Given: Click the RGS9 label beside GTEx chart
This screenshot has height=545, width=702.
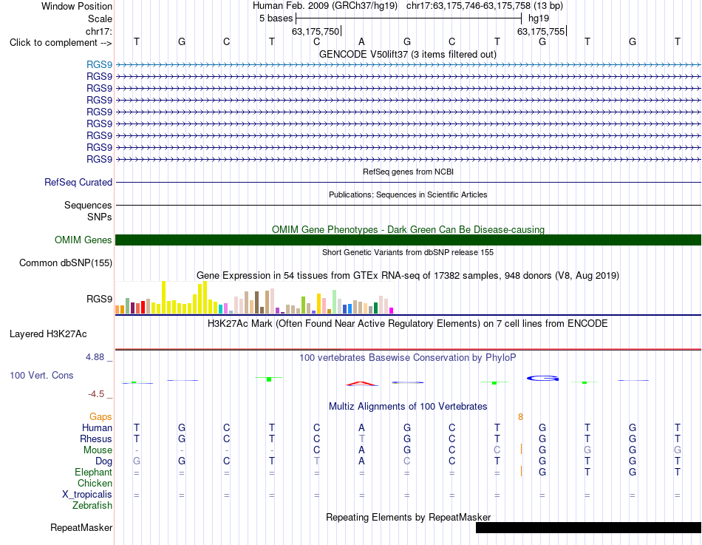Looking at the screenshot, I should [x=99, y=299].
